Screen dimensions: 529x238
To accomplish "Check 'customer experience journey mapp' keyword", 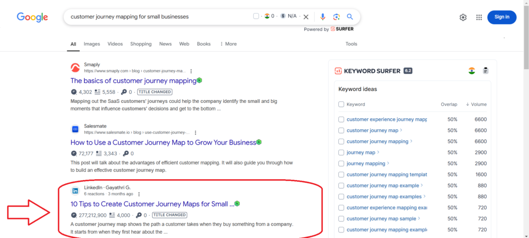I will point(341,119).
